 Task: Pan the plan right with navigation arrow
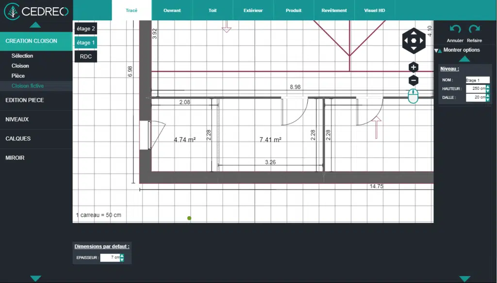(421, 41)
